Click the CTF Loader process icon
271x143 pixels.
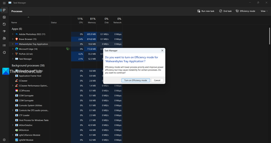click(17, 115)
